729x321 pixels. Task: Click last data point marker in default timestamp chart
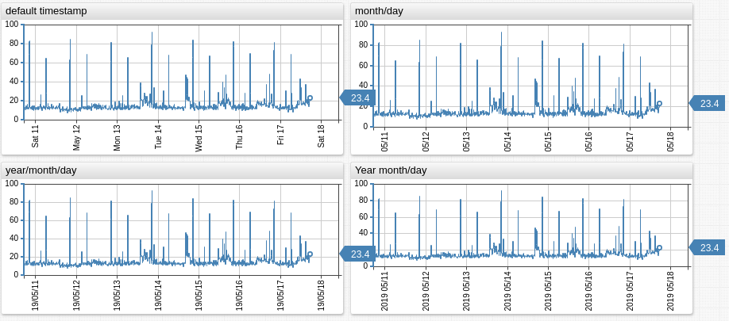(x=310, y=98)
